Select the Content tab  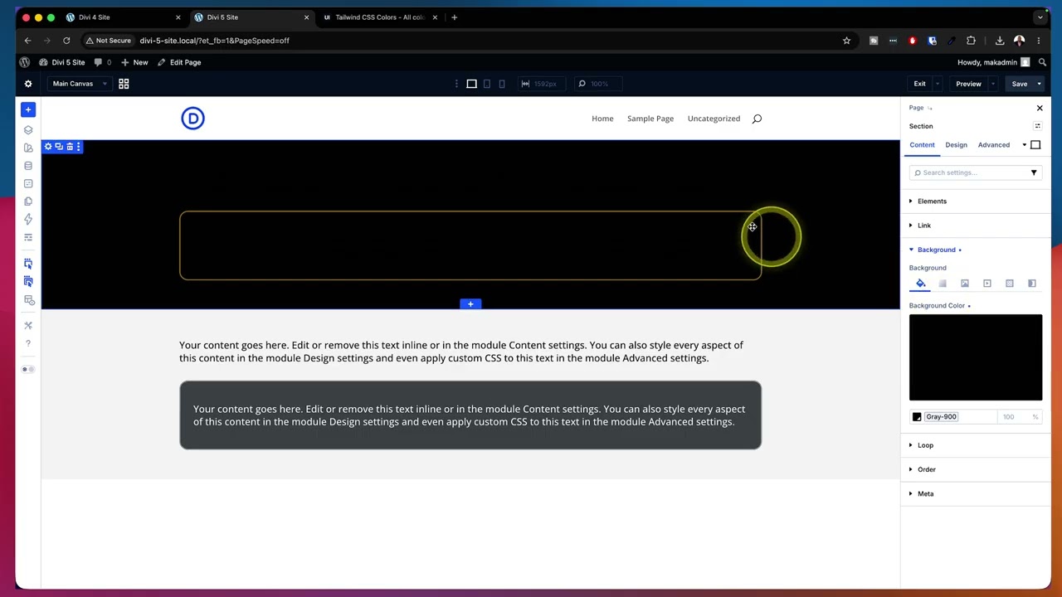(922, 145)
